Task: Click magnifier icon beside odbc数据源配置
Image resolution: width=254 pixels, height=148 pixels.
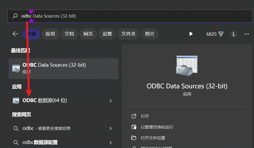Action: (x=16, y=143)
